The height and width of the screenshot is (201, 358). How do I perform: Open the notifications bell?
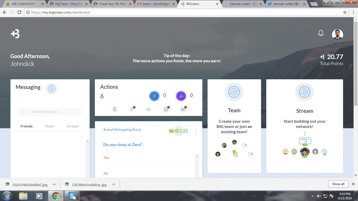(321, 33)
